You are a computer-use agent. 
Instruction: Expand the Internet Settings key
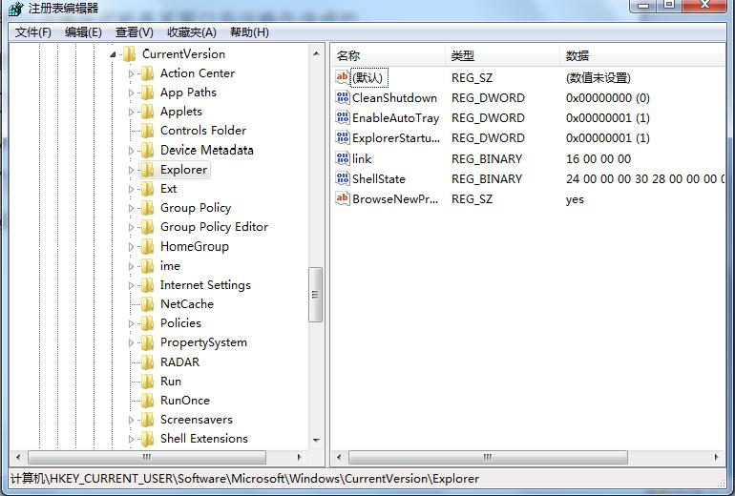click(132, 285)
